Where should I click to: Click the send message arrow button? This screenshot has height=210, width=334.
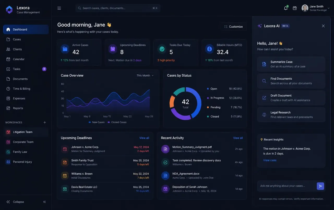tap(320, 186)
